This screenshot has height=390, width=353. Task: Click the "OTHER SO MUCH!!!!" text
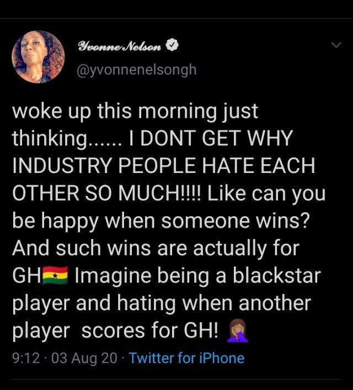click(106, 193)
